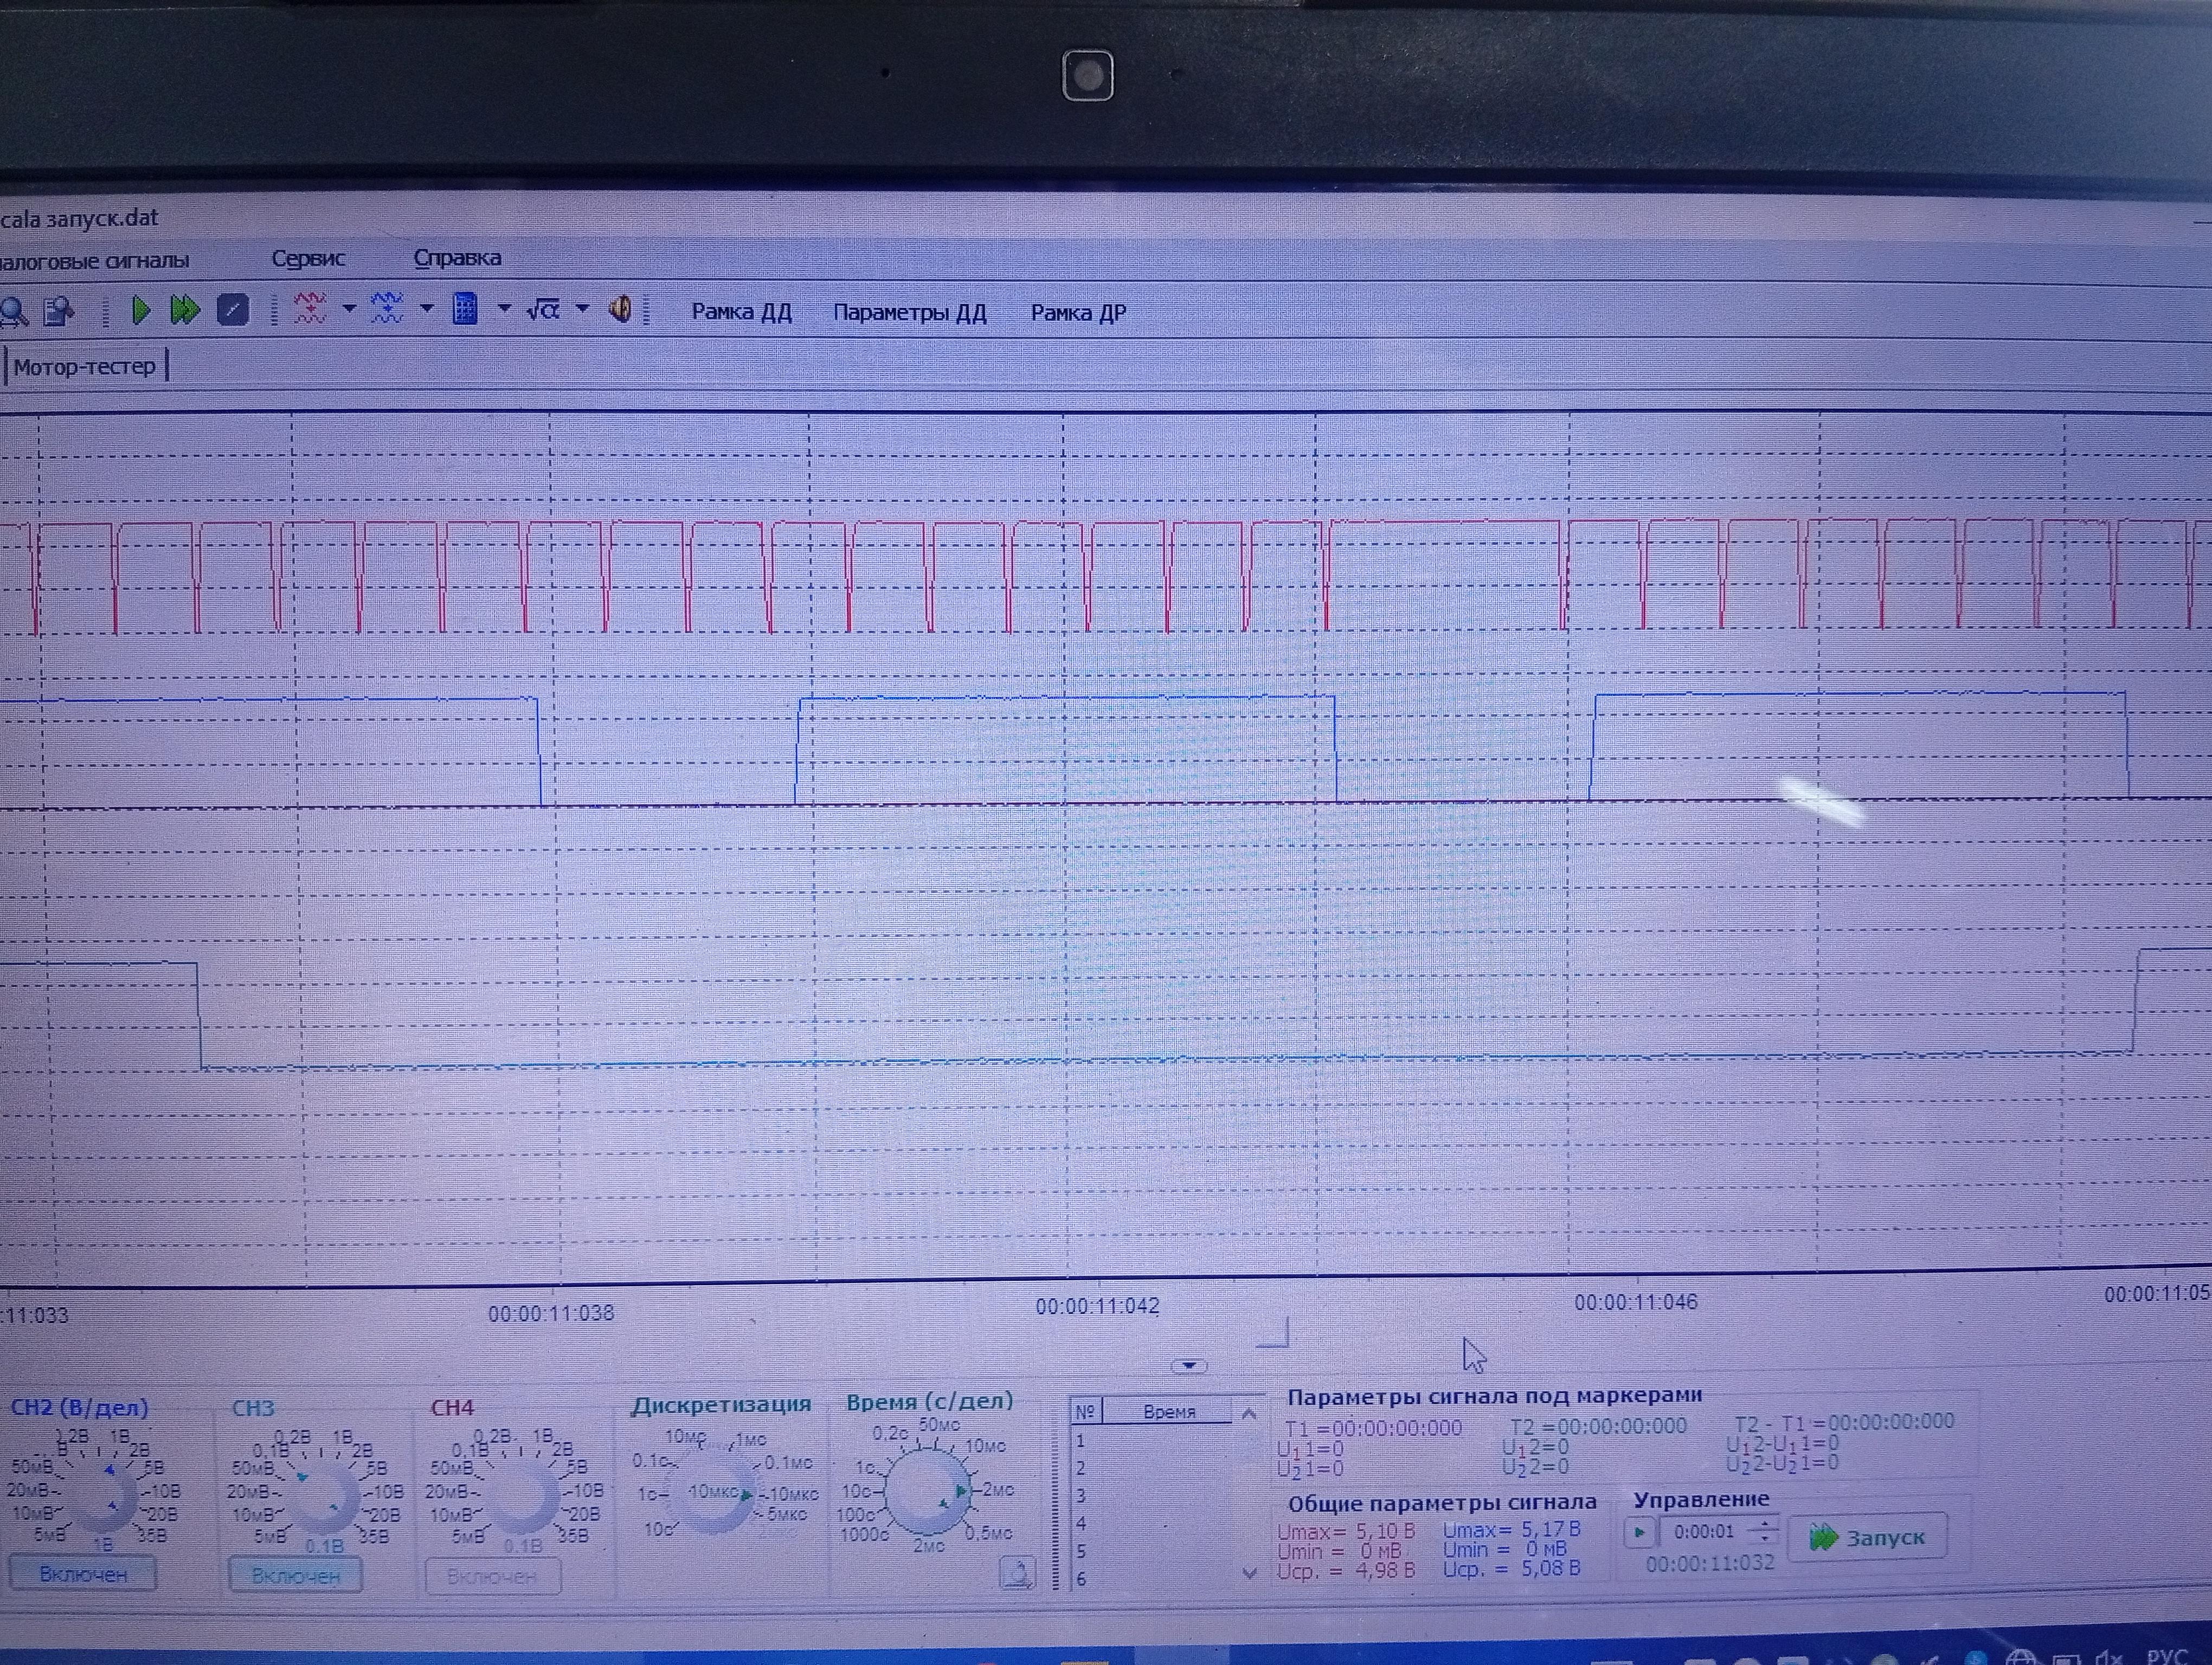This screenshot has width=2212, height=1665.
Task: Click the T2 =00:00:00:000 marker value
Action: (1598, 1426)
